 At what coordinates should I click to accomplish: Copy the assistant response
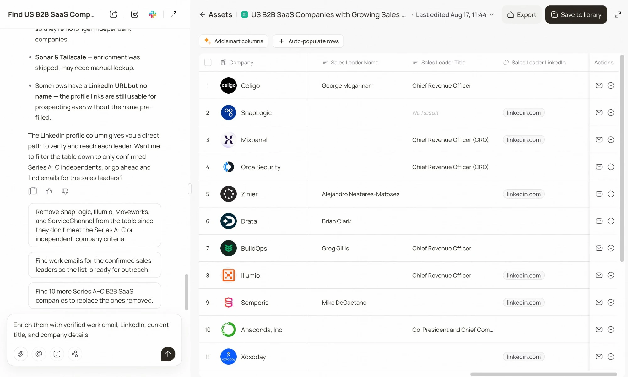point(33,191)
